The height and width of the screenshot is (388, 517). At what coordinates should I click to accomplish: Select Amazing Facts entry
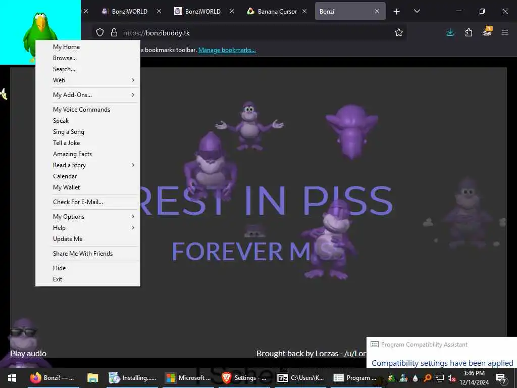pos(88,154)
